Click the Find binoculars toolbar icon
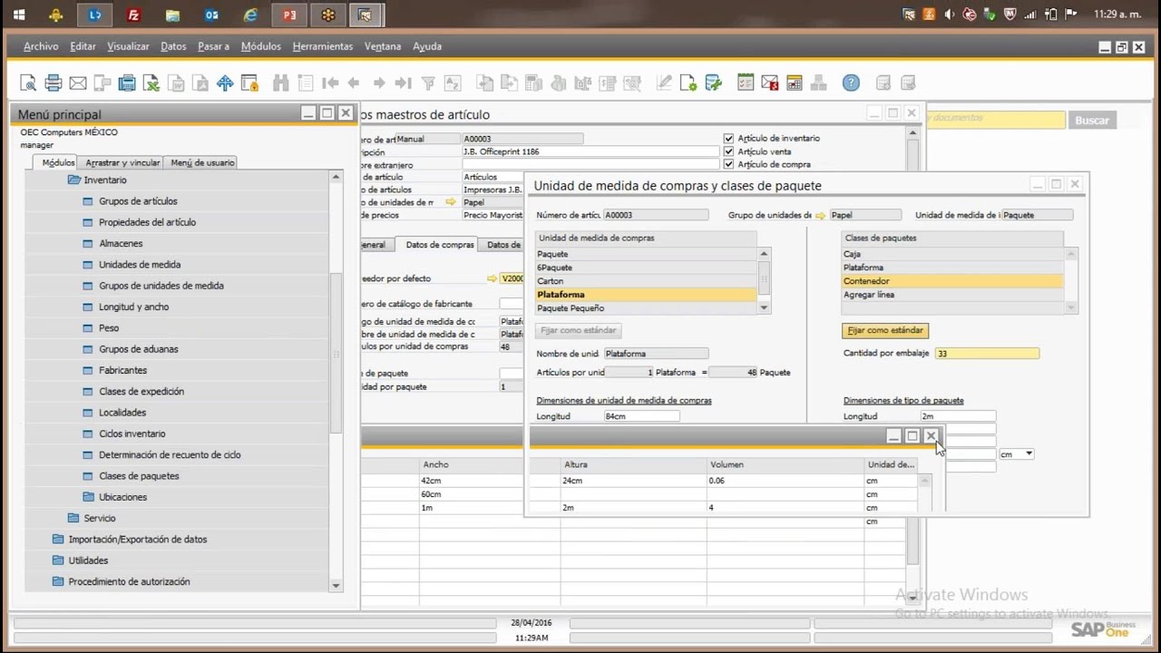 click(280, 83)
